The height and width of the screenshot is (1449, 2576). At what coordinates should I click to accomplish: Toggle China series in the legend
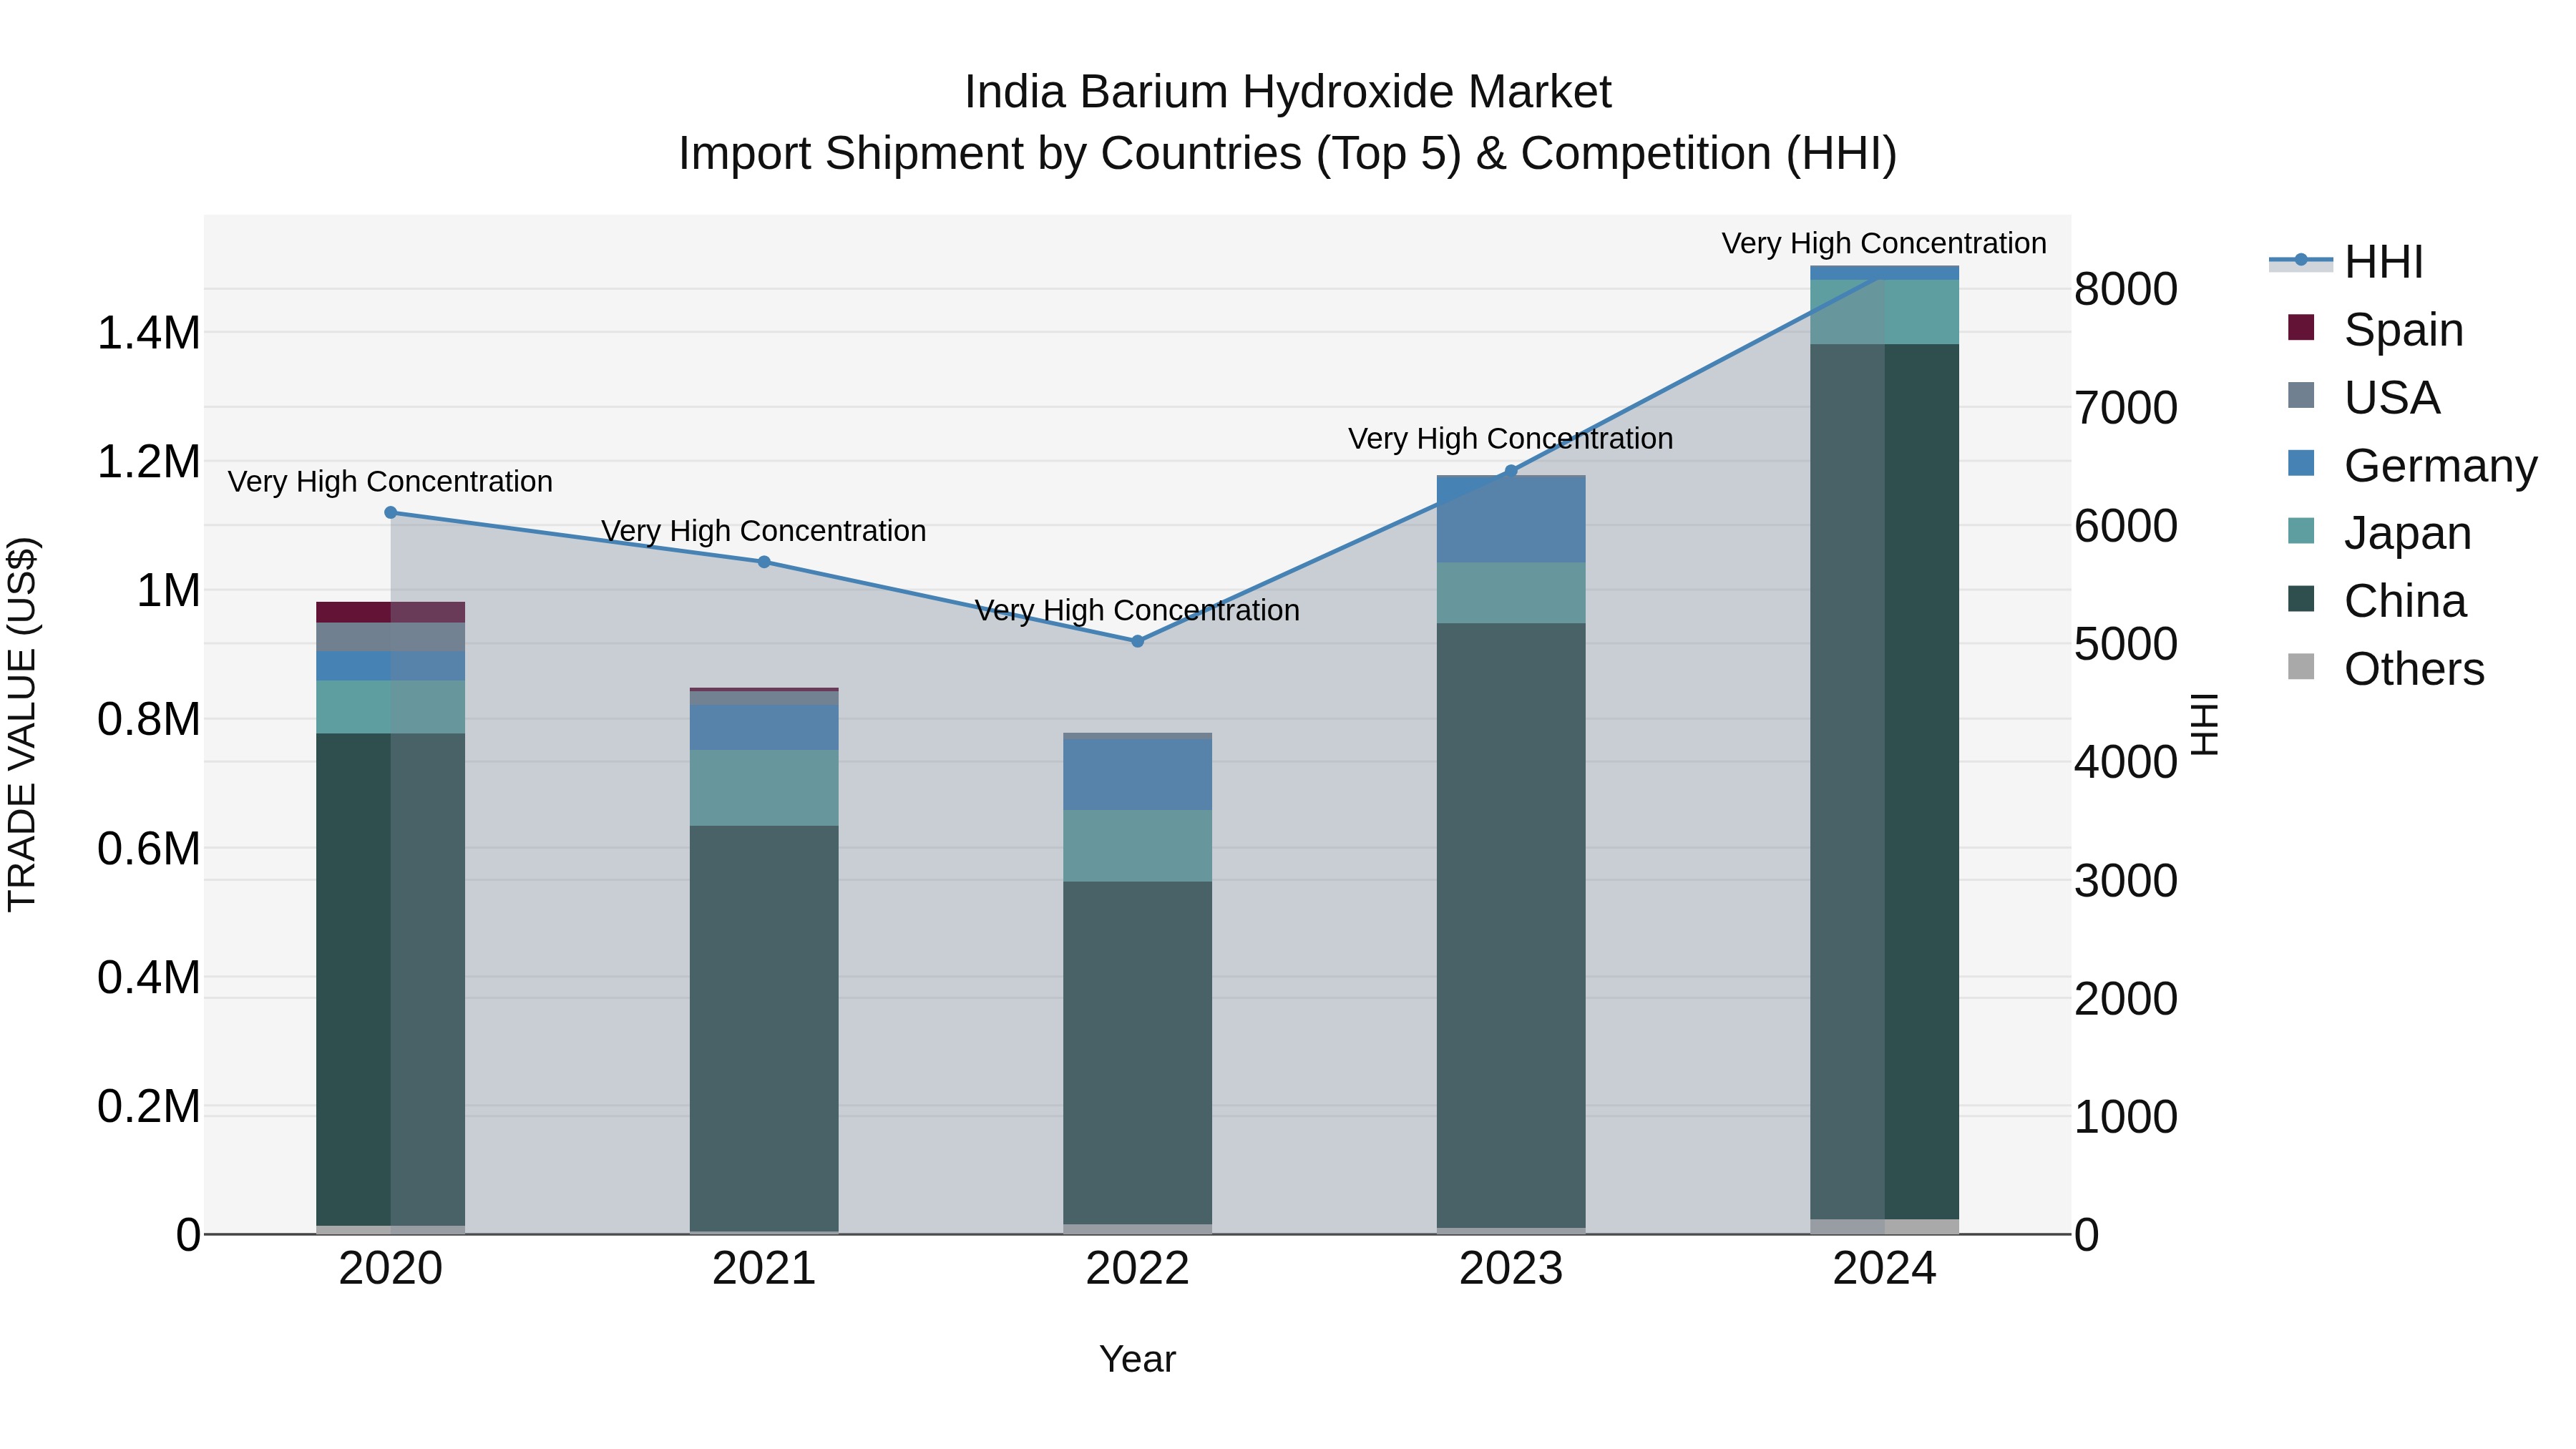pos(2377,601)
